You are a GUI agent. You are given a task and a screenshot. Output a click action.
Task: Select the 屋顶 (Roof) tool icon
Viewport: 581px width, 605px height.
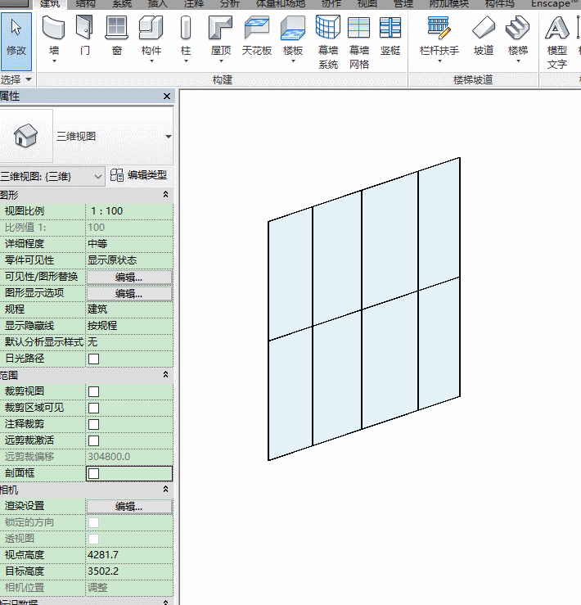point(221,28)
